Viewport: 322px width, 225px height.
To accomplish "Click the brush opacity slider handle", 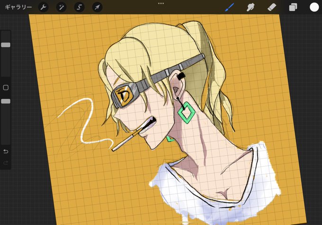I will pyautogui.click(x=6, y=101).
